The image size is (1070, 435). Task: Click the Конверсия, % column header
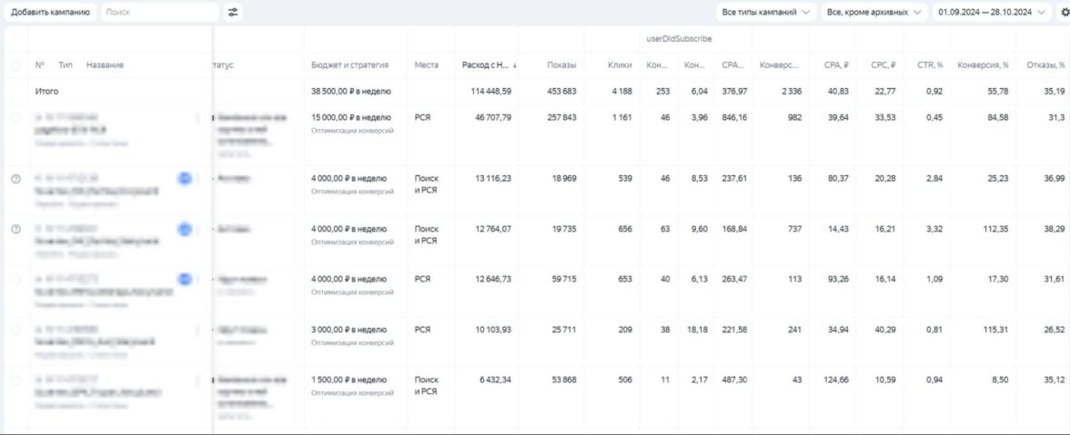pyautogui.click(x=984, y=65)
